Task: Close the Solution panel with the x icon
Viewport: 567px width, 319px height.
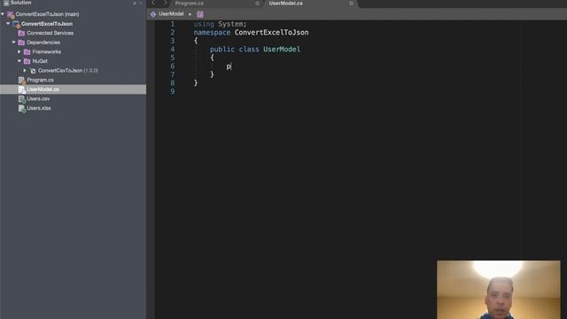Action: click(x=141, y=4)
